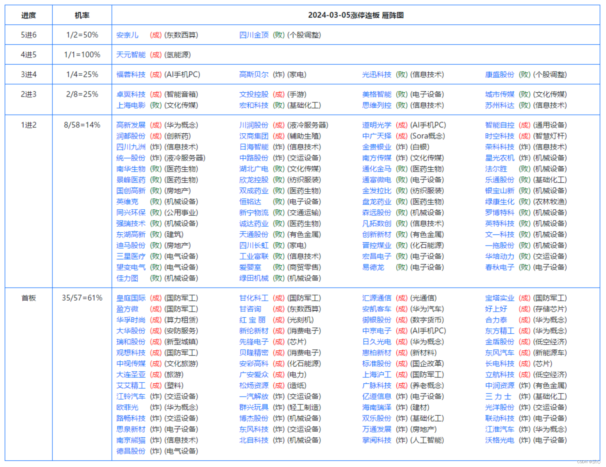
Task: Open the 华孚时尚 link
Action: click(131, 320)
